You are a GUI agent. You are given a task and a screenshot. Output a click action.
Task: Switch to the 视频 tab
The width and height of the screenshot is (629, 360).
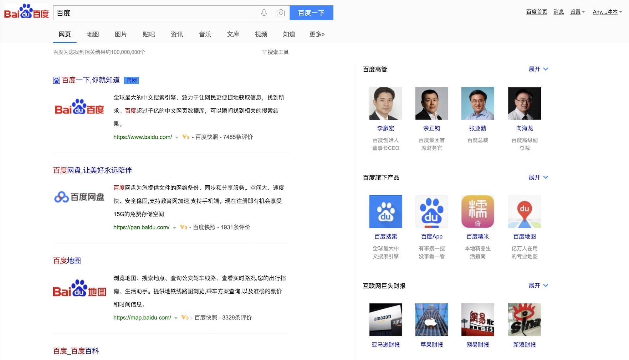(x=261, y=34)
